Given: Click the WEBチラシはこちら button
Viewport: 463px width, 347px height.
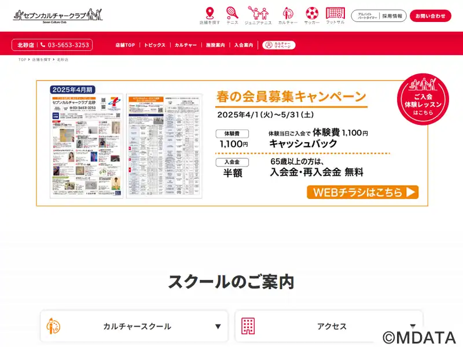Looking at the screenshot, I should tap(363, 193).
